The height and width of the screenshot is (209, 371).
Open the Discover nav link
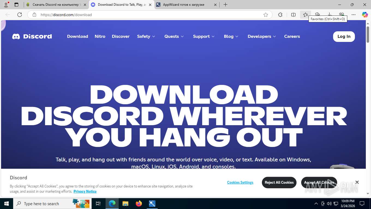coord(121,36)
